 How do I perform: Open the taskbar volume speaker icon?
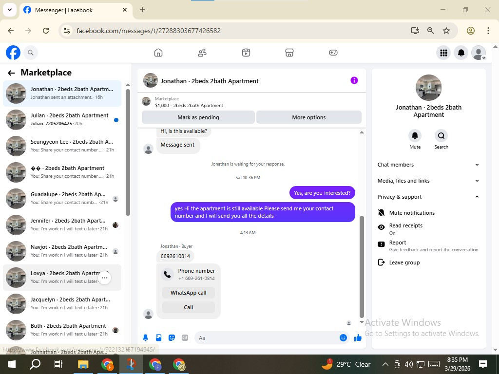click(x=409, y=364)
